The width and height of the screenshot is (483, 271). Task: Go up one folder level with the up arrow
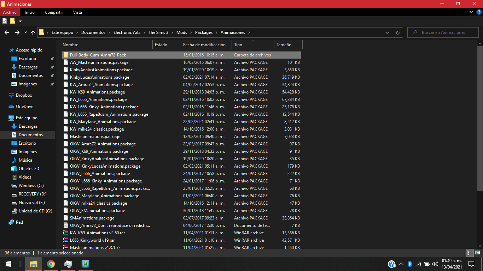click(x=33, y=32)
